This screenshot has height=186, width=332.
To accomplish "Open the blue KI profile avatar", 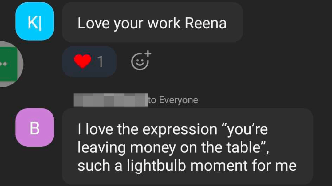I will (x=35, y=21).
